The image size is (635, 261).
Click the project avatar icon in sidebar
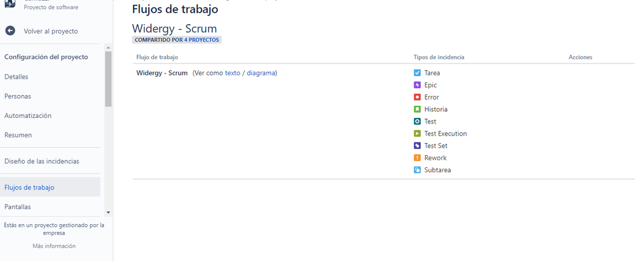coord(10,3)
